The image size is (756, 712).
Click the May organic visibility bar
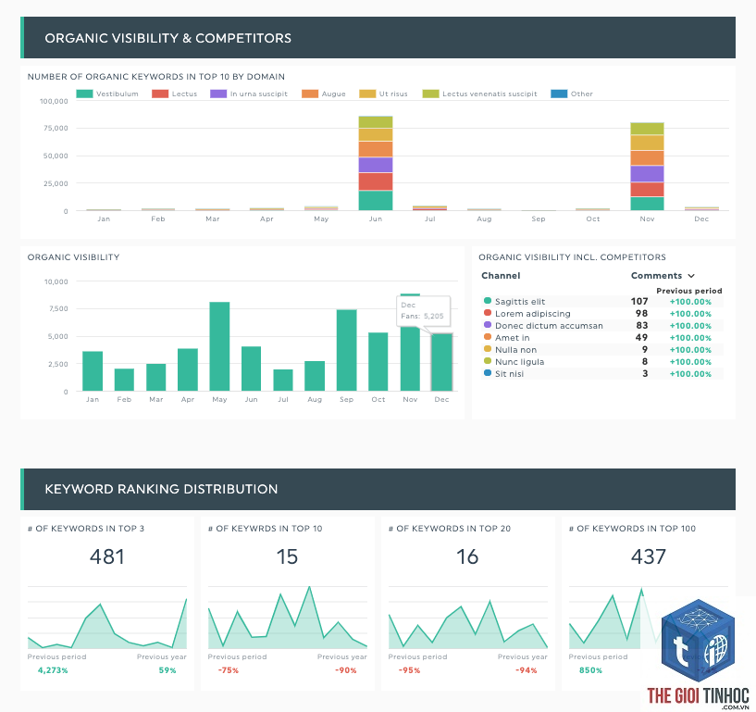pos(219,346)
